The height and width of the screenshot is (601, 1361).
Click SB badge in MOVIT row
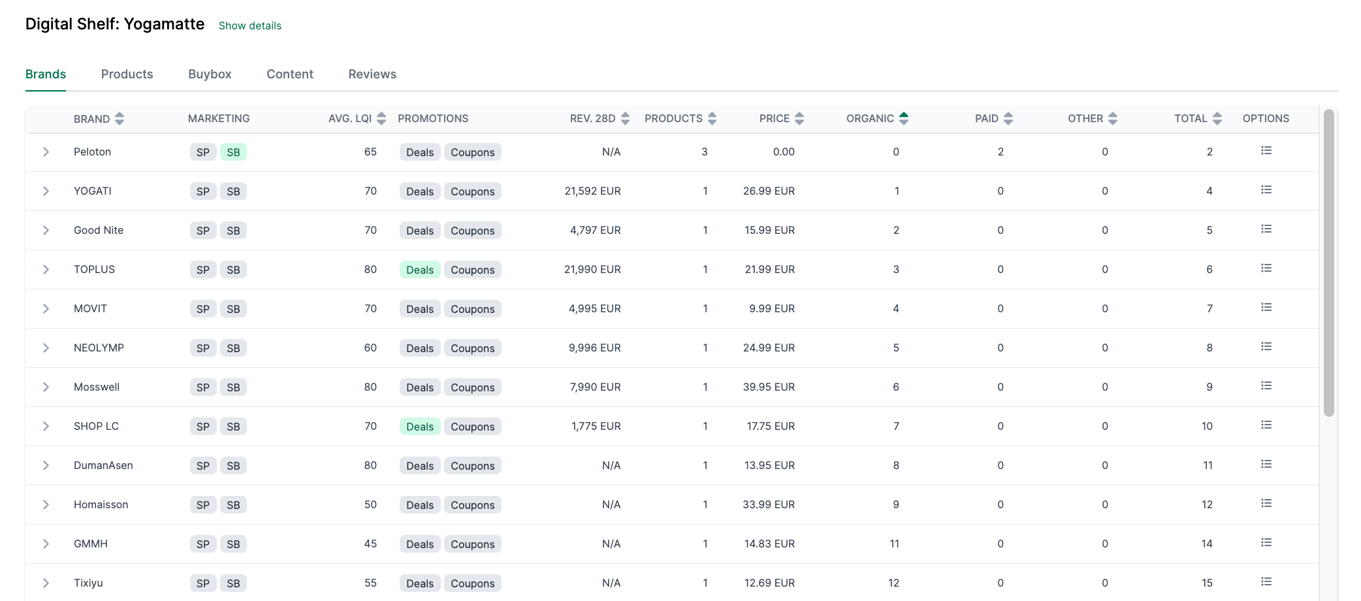(233, 309)
